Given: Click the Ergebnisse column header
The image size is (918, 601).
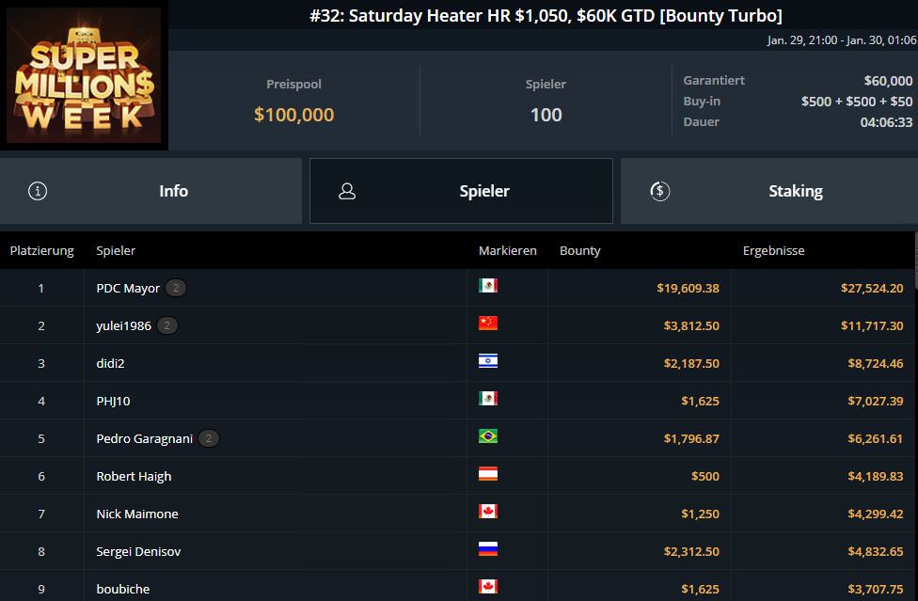Looking at the screenshot, I should [x=773, y=250].
